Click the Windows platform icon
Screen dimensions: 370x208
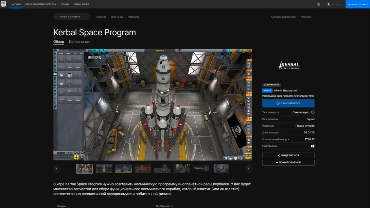click(x=313, y=146)
